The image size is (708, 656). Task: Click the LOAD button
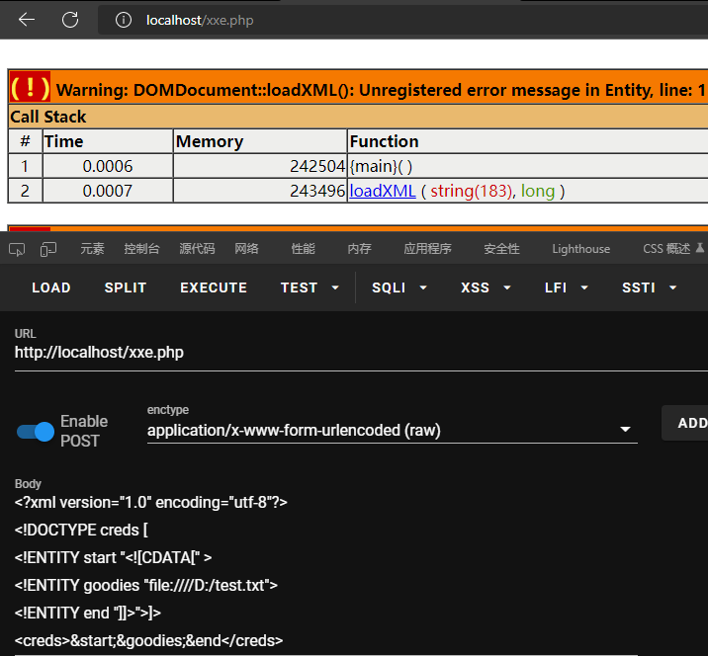click(51, 287)
